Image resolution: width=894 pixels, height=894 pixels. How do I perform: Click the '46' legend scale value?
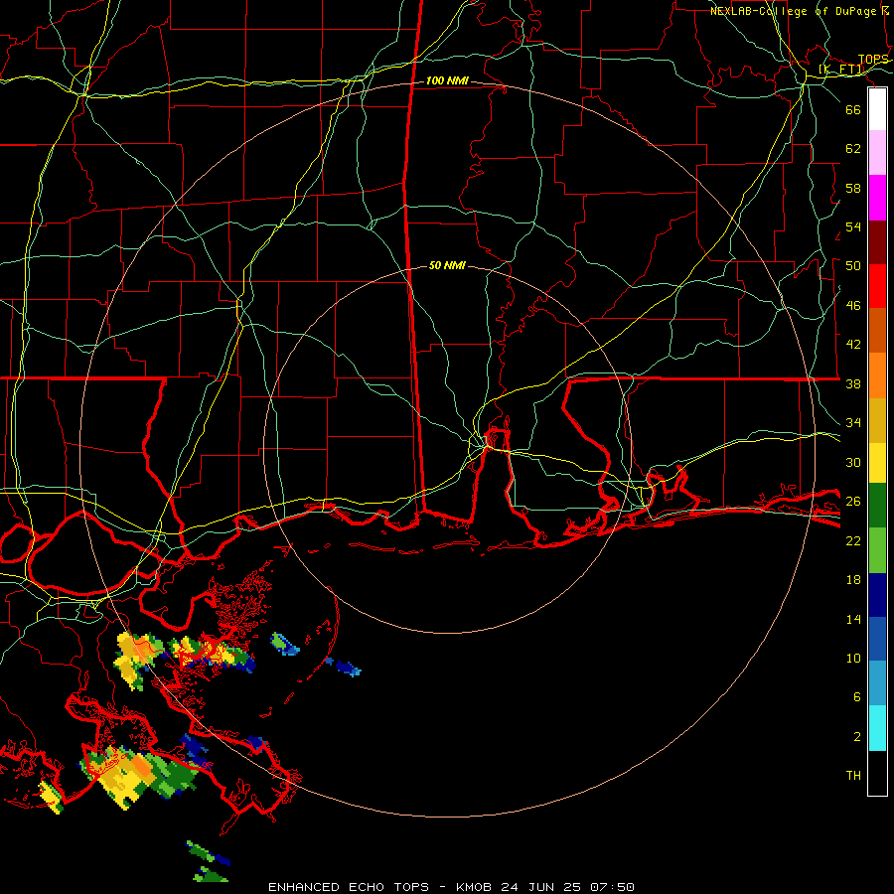pos(853,306)
